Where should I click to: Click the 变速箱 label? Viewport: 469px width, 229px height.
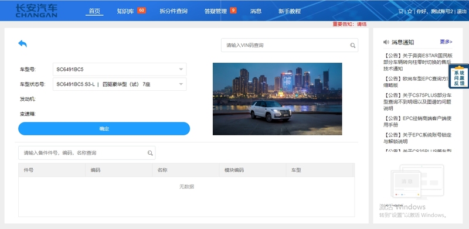click(x=28, y=114)
